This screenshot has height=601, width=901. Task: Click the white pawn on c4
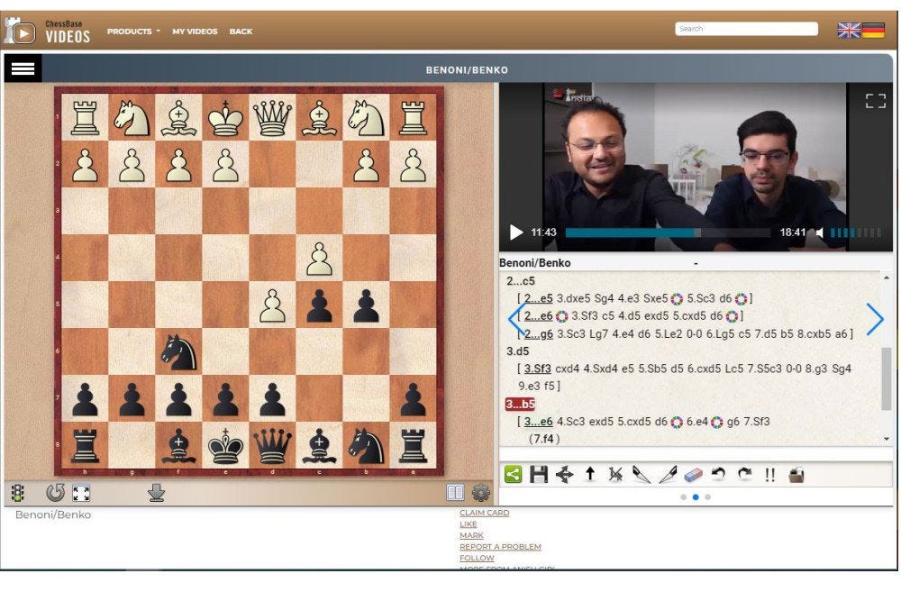(x=319, y=259)
